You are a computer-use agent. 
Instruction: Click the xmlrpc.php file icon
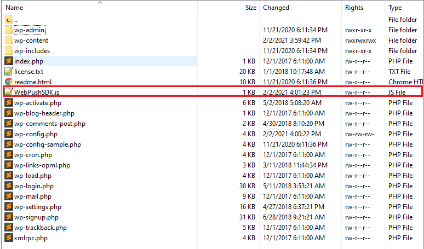[x=9, y=238]
